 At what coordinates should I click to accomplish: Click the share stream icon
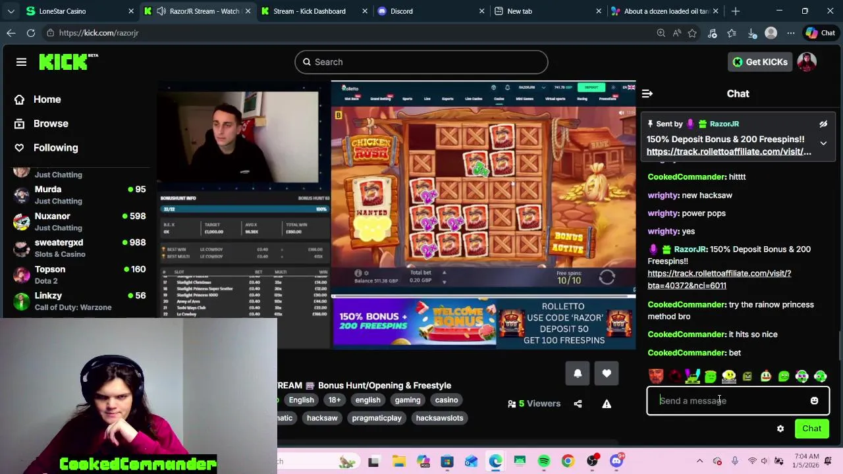[x=578, y=404]
